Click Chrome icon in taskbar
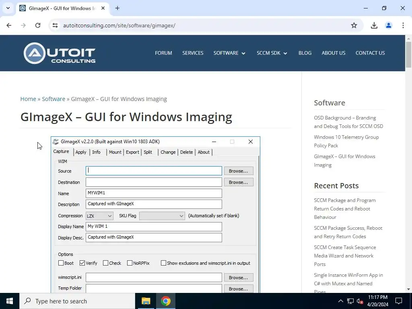The image size is (412, 309). (165, 301)
